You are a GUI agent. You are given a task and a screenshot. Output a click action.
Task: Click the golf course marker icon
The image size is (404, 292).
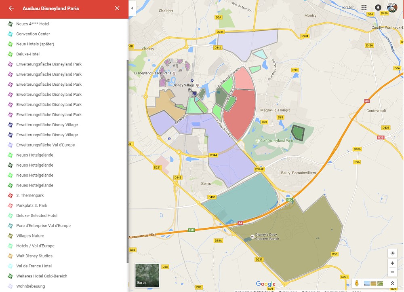point(257,141)
